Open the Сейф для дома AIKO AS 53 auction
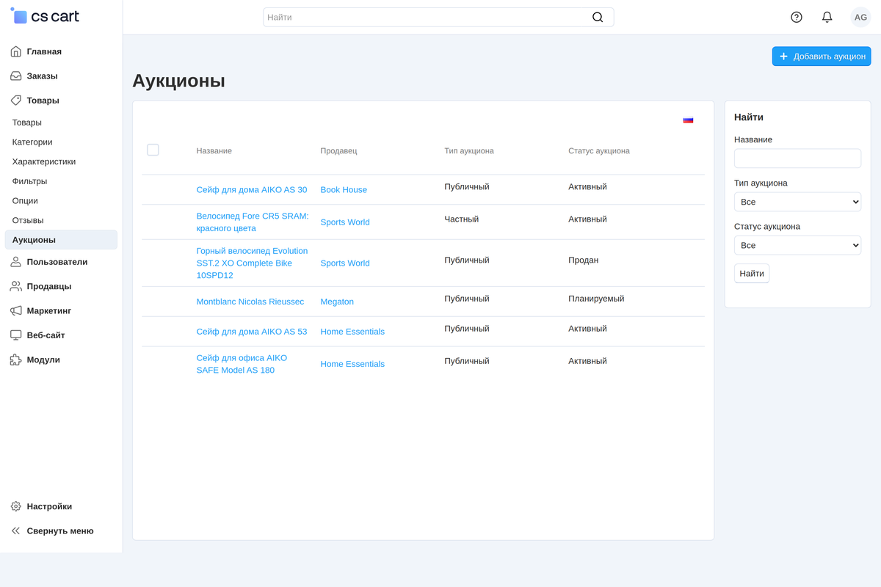 point(252,332)
